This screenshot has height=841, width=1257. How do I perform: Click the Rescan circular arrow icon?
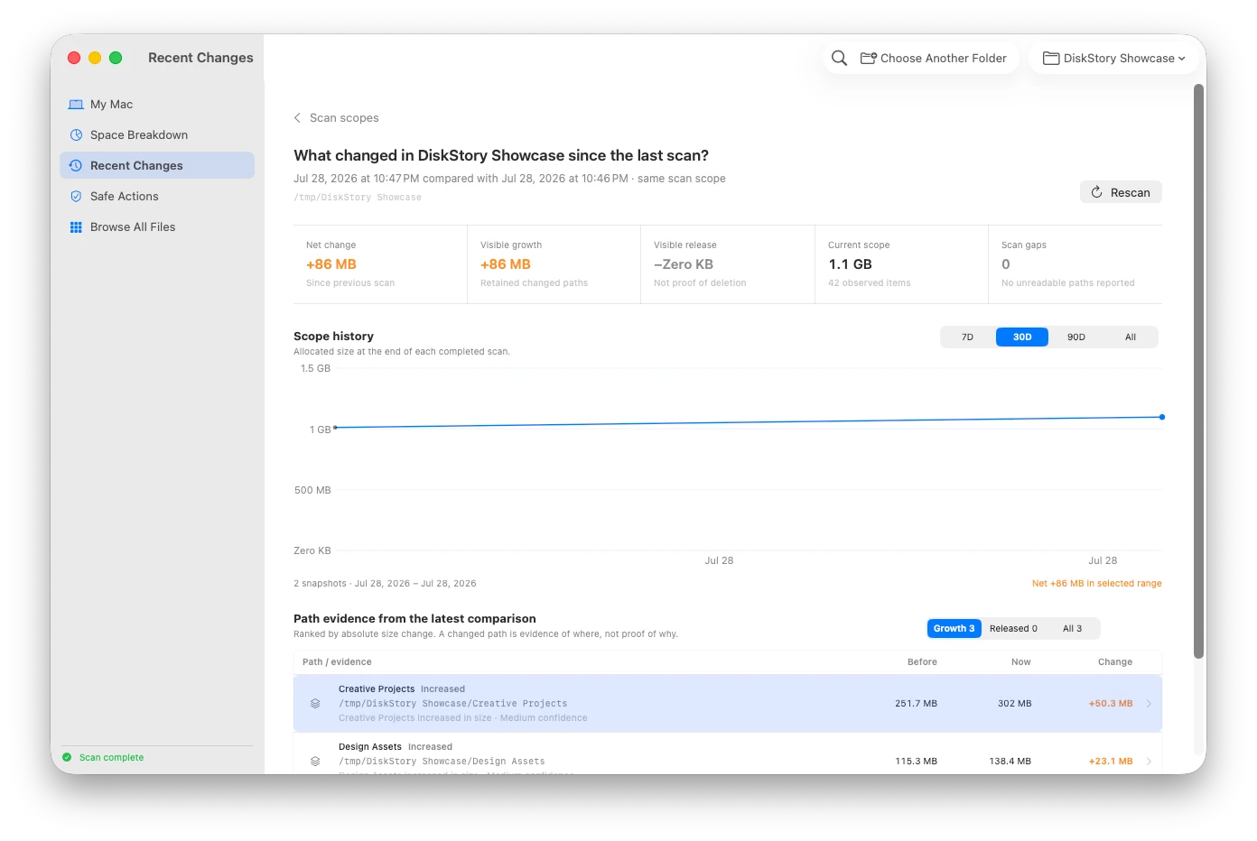1096,192
